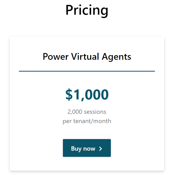Click the 2,000 sessions line
Viewport: 174px width, 180px height.
point(87,112)
